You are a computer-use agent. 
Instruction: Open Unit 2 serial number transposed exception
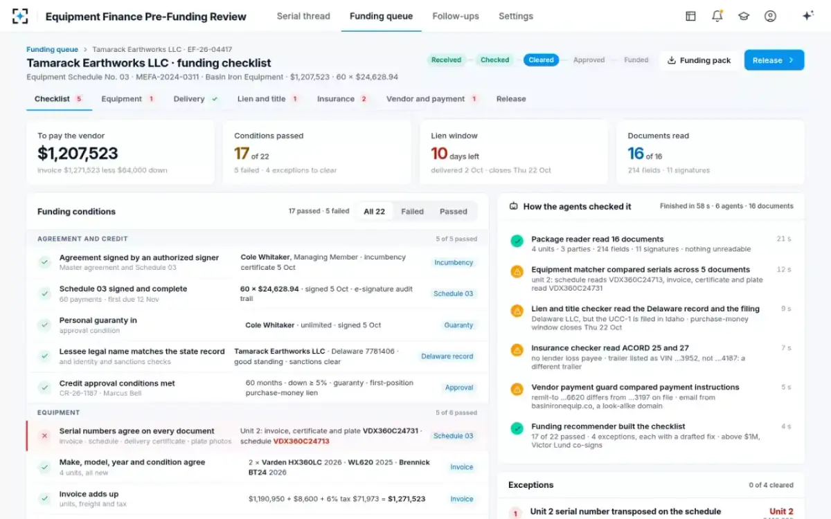[651, 512]
